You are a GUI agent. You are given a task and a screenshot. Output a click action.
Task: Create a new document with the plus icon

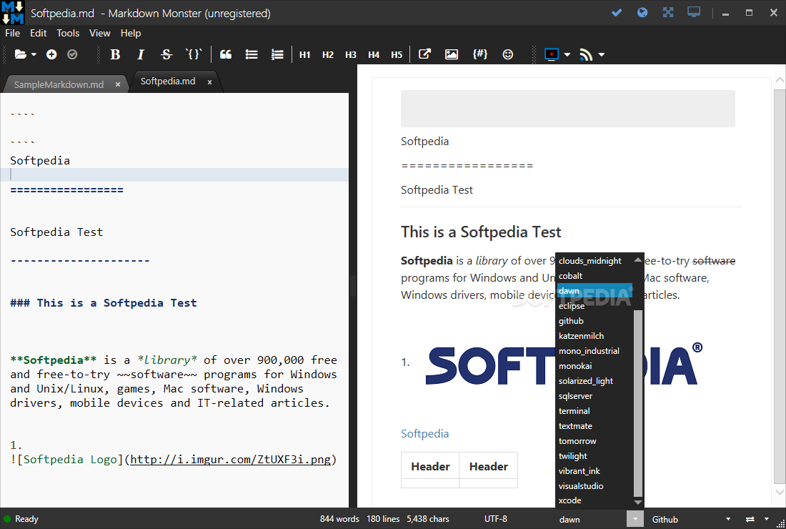click(x=51, y=54)
